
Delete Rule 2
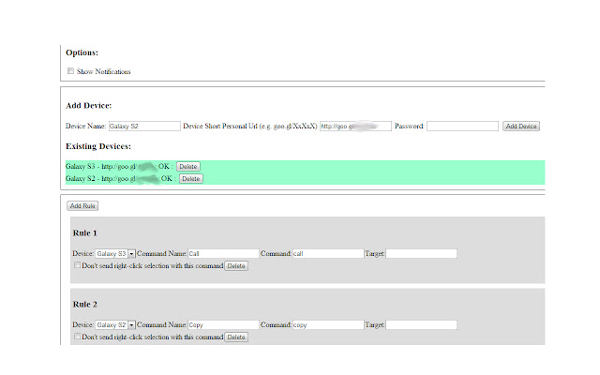click(236, 337)
